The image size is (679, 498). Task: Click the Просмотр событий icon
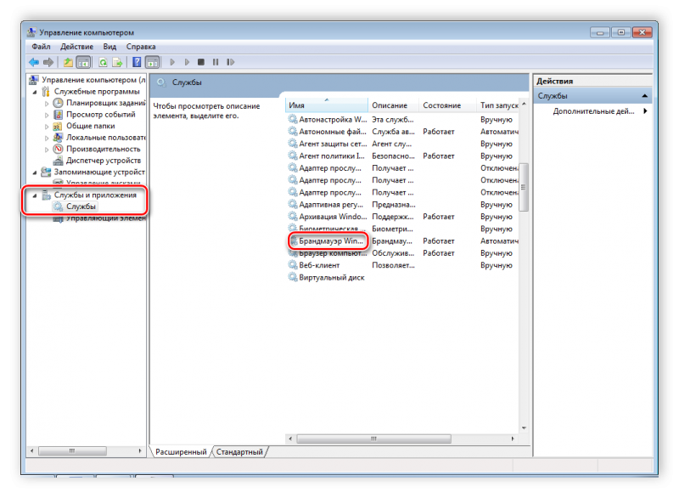58,115
